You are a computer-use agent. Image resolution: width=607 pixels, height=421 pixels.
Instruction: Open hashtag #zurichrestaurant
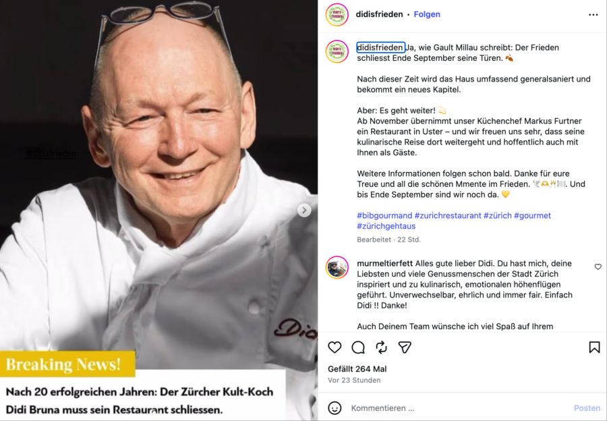coord(448,215)
